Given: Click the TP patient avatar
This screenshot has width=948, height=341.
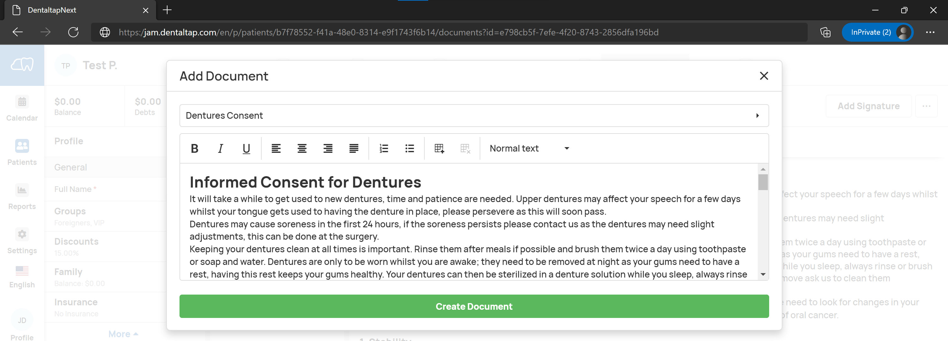Looking at the screenshot, I should 65,65.
